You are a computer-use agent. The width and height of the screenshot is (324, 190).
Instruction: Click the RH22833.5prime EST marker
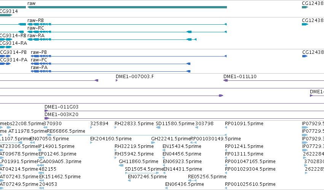click(x=116, y=127)
